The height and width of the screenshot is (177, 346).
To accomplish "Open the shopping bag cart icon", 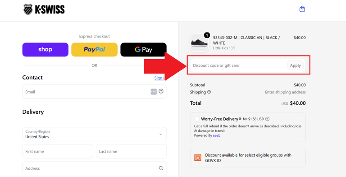I will (x=302, y=9).
